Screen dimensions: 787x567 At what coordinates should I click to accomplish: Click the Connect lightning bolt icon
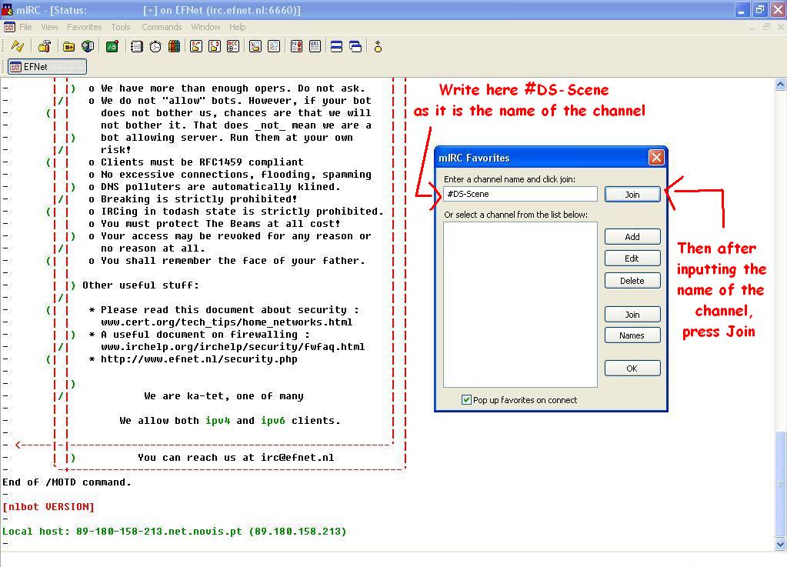(18, 47)
